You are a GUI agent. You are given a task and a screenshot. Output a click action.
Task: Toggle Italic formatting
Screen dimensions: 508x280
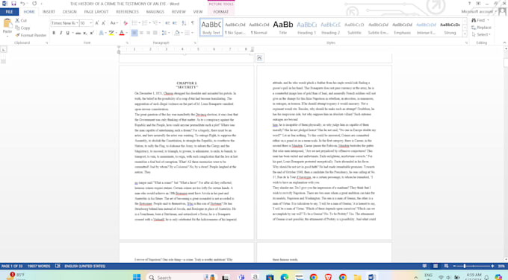click(61, 33)
